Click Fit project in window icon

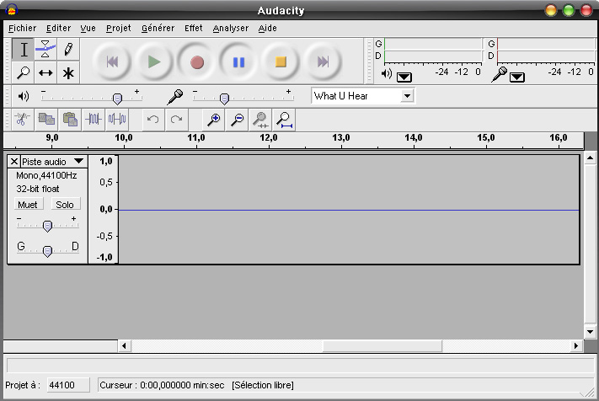click(284, 120)
